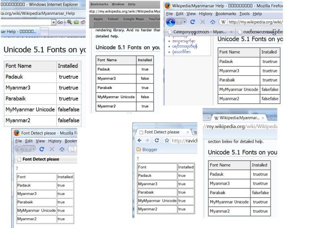The width and height of the screenshot is (314, 228).
Task: Open the History menu in the Font Detect Firefox window
Action: pyautogui.click(x=55, y=141)
